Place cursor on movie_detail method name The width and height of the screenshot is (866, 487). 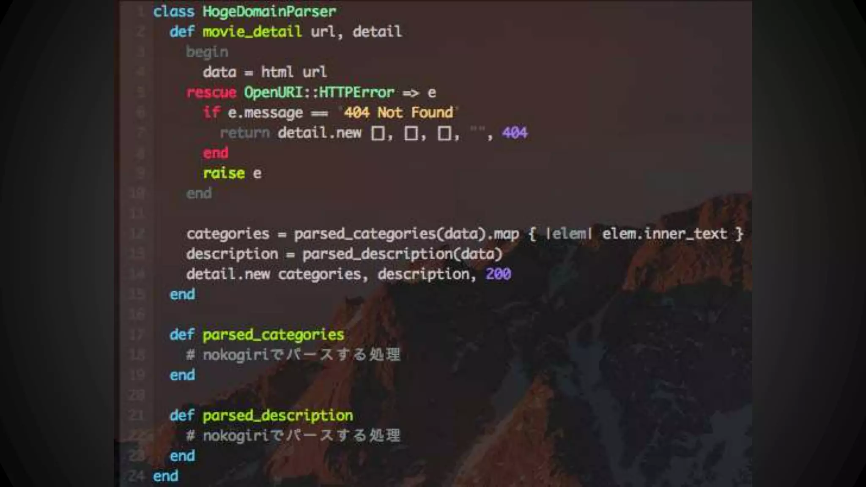coord(252,32)
